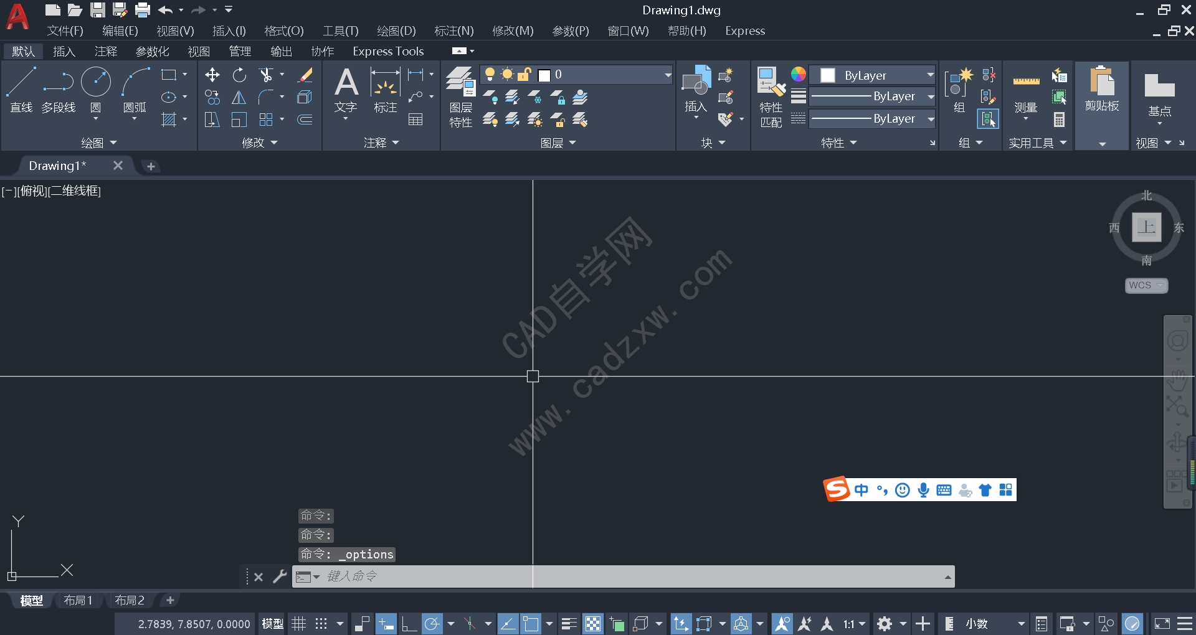Toggle transparency display in status bar
This screenshot has height=635, width=1196.
coord(593,624)
